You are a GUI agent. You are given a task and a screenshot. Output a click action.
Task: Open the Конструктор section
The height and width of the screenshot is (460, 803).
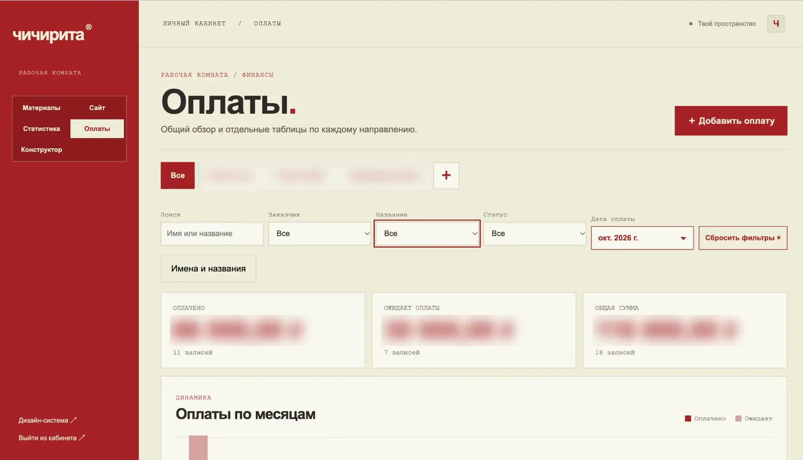tap(41, 150)
